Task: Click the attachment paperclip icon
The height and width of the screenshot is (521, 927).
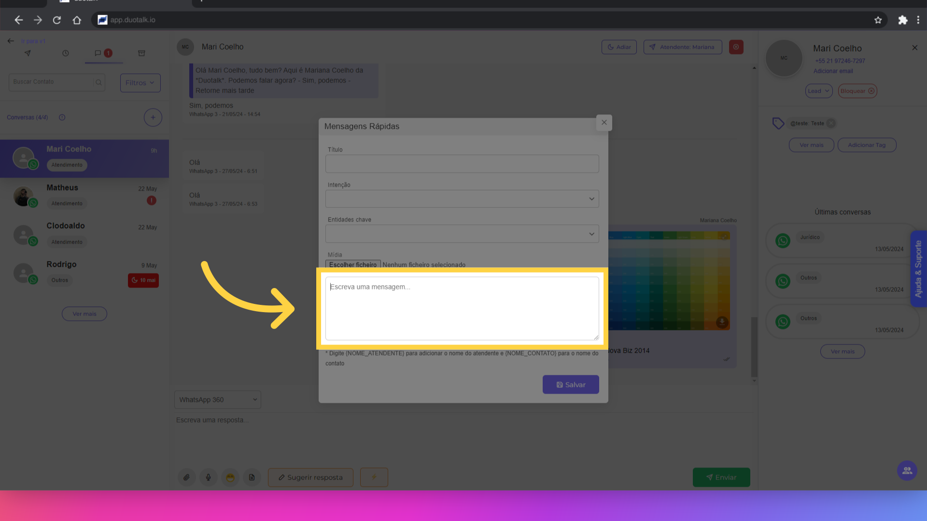Action: pos(186,477)
